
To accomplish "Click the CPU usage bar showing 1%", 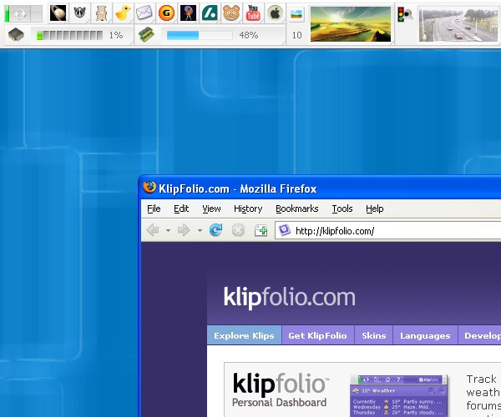I will coord(69,35).
